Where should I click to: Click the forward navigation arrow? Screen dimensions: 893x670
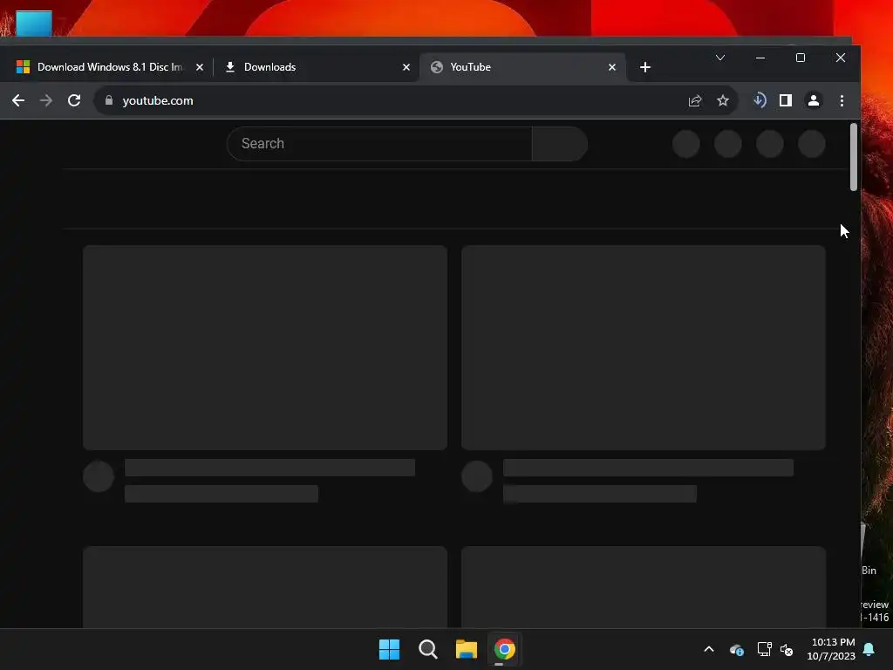coord(46,101)
